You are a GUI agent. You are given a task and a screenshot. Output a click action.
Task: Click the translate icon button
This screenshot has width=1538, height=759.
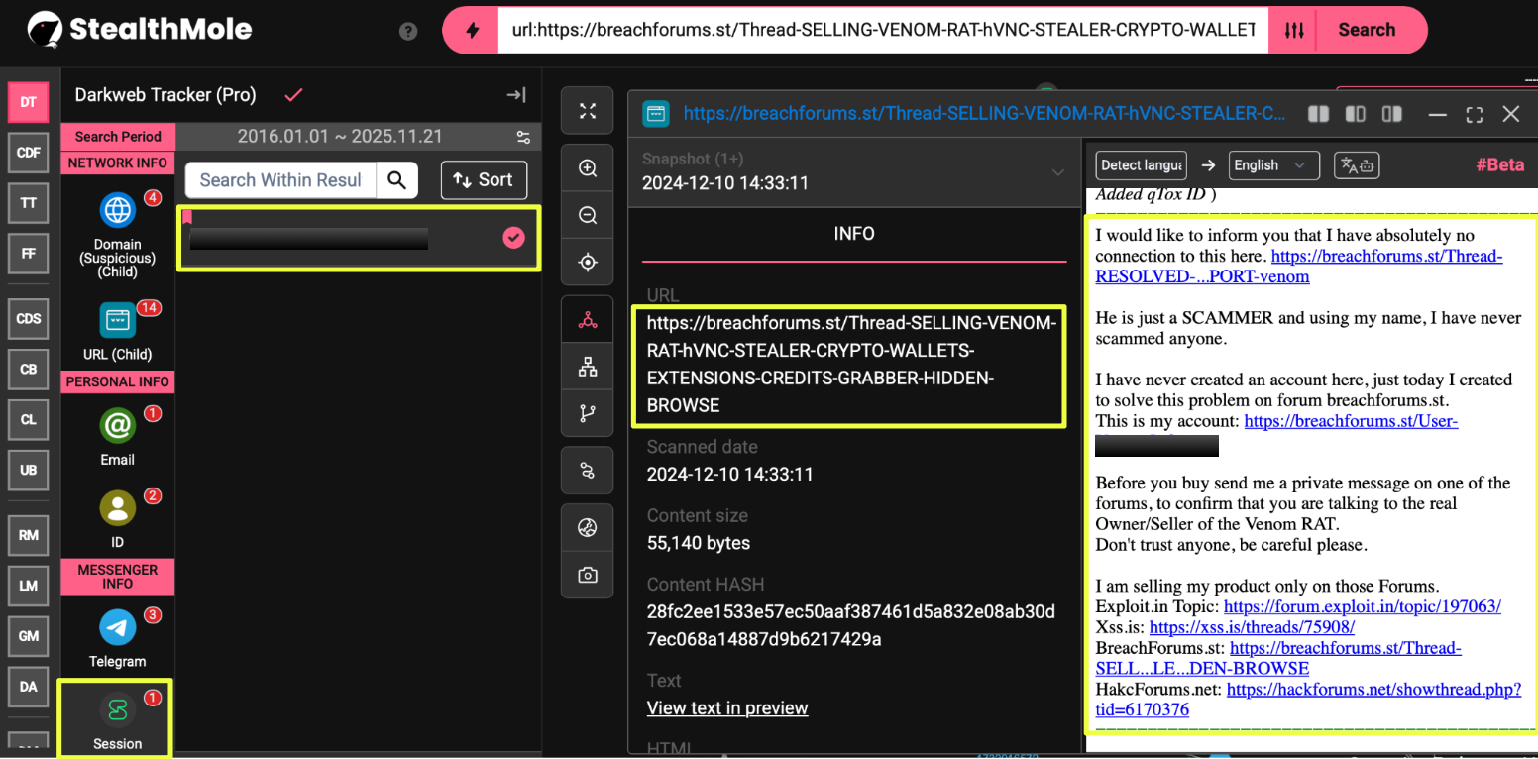click(1357, 165)
